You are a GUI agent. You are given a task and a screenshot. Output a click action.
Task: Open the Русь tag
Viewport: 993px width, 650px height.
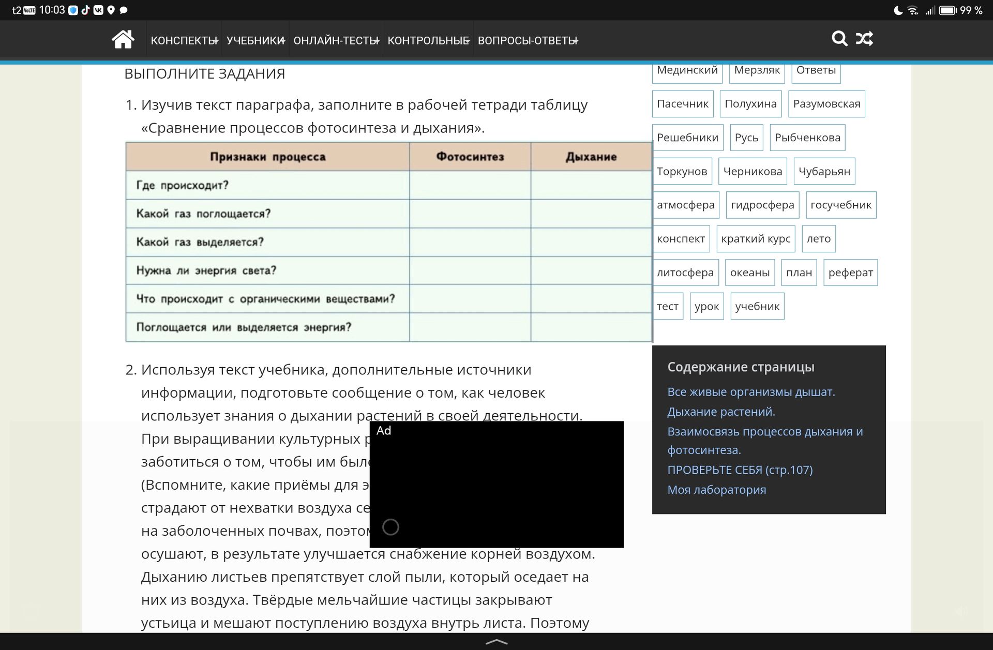coord(747,138)
